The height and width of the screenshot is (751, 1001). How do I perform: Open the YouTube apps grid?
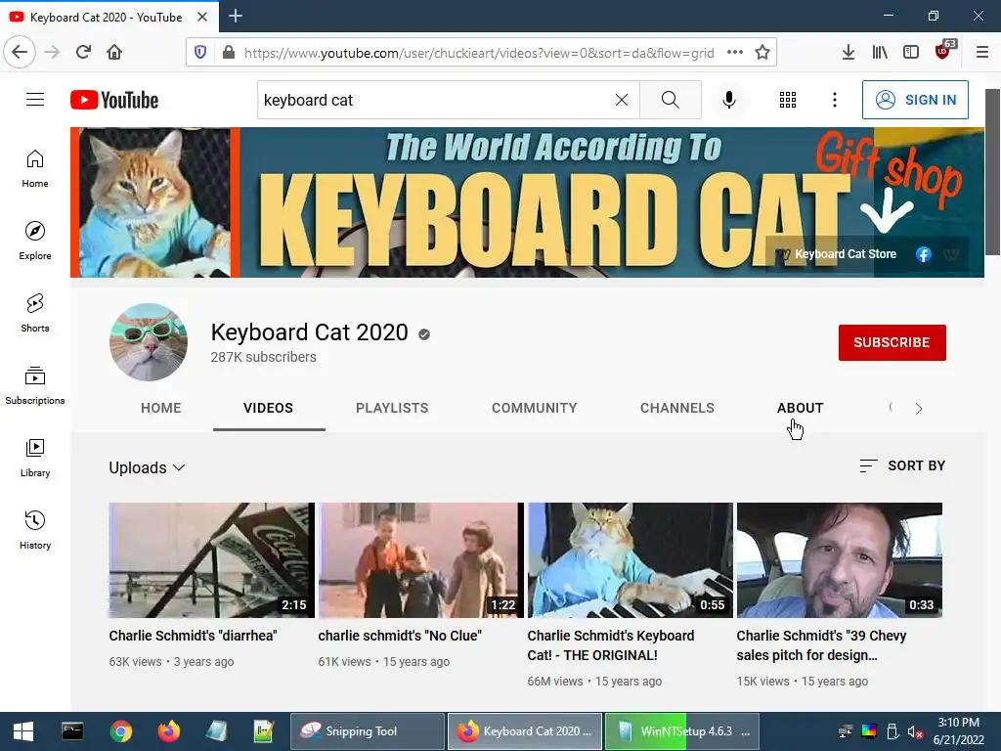point(788,100)
